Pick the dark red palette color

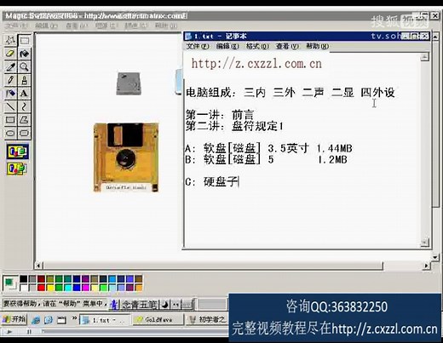tap(42, 279)
